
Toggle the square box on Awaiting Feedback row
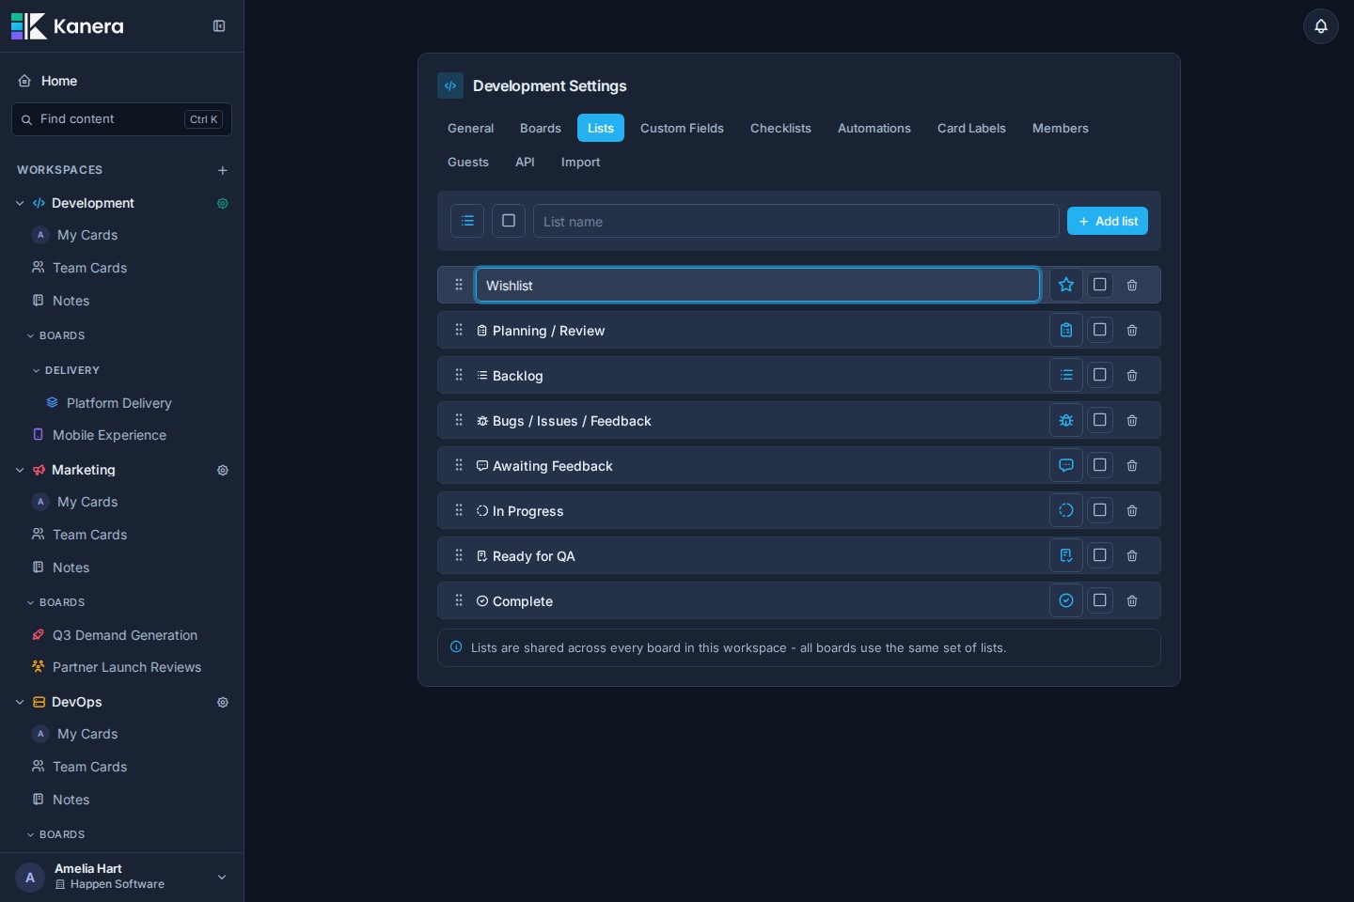pos(1099,465)
